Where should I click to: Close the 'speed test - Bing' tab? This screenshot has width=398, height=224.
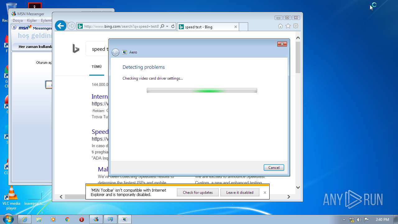[235, 27]
